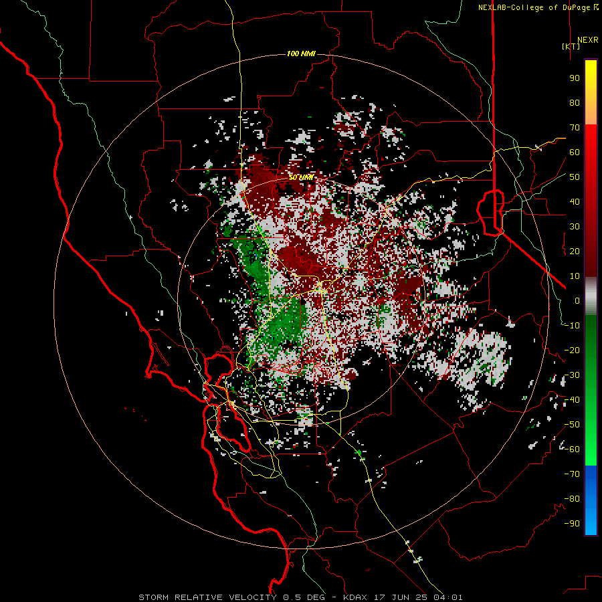Click the -80 value on the velocity scale
Viewport: 602px width, 602px height.
572,499
